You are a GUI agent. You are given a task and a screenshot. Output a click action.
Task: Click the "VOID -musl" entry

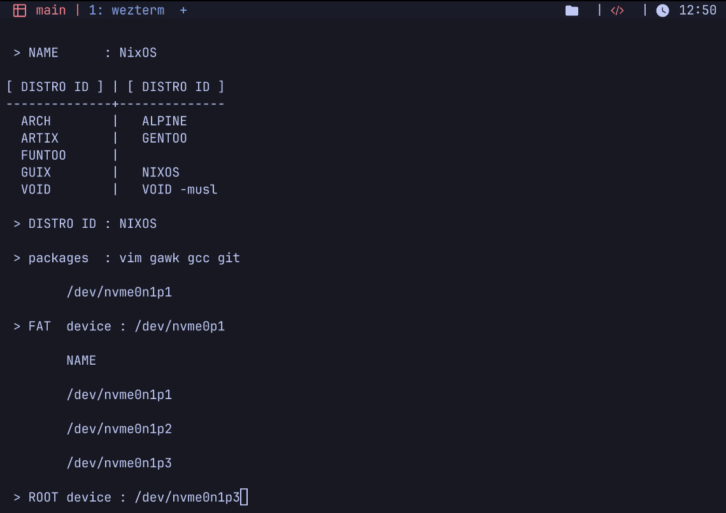click(180, 190)
